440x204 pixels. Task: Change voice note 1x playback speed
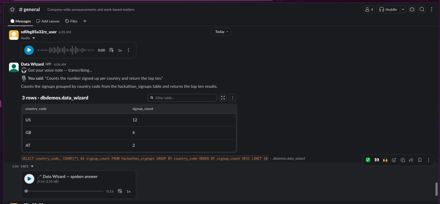click(x=120, y=50)
